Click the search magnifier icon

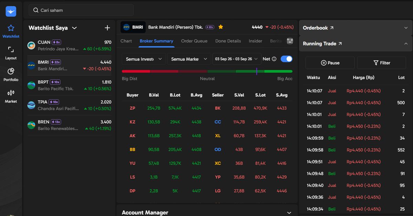click(36, 10)
